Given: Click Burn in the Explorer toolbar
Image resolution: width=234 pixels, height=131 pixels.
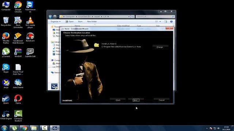Looking at the screenshot, I should click(80, 21).
